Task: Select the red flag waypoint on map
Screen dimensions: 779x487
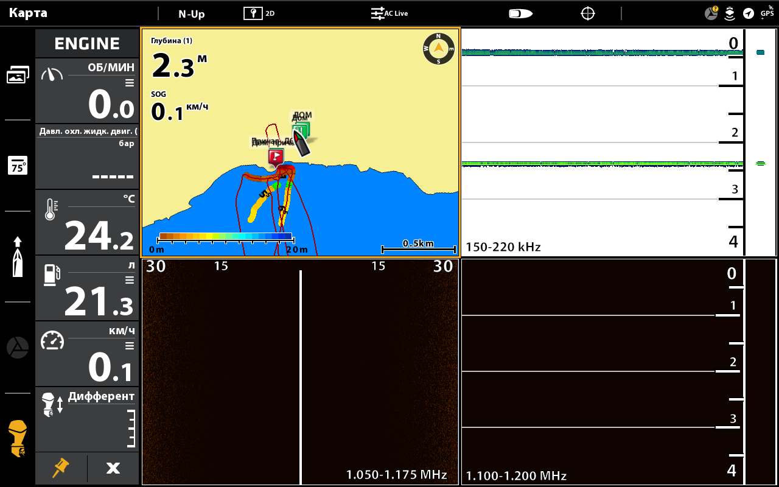Action: [276, 156]
